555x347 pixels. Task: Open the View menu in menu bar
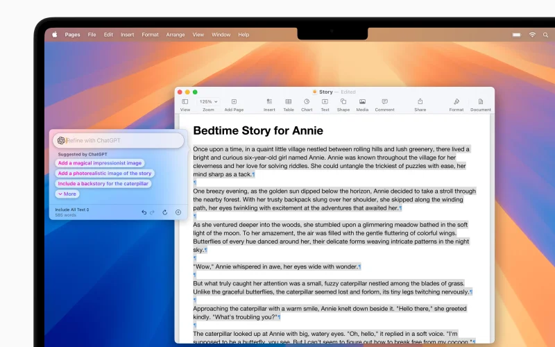(x=198, y=35)
